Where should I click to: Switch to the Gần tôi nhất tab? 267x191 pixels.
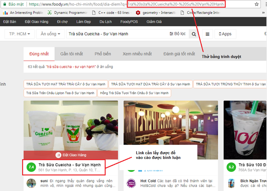pos(71,54)
